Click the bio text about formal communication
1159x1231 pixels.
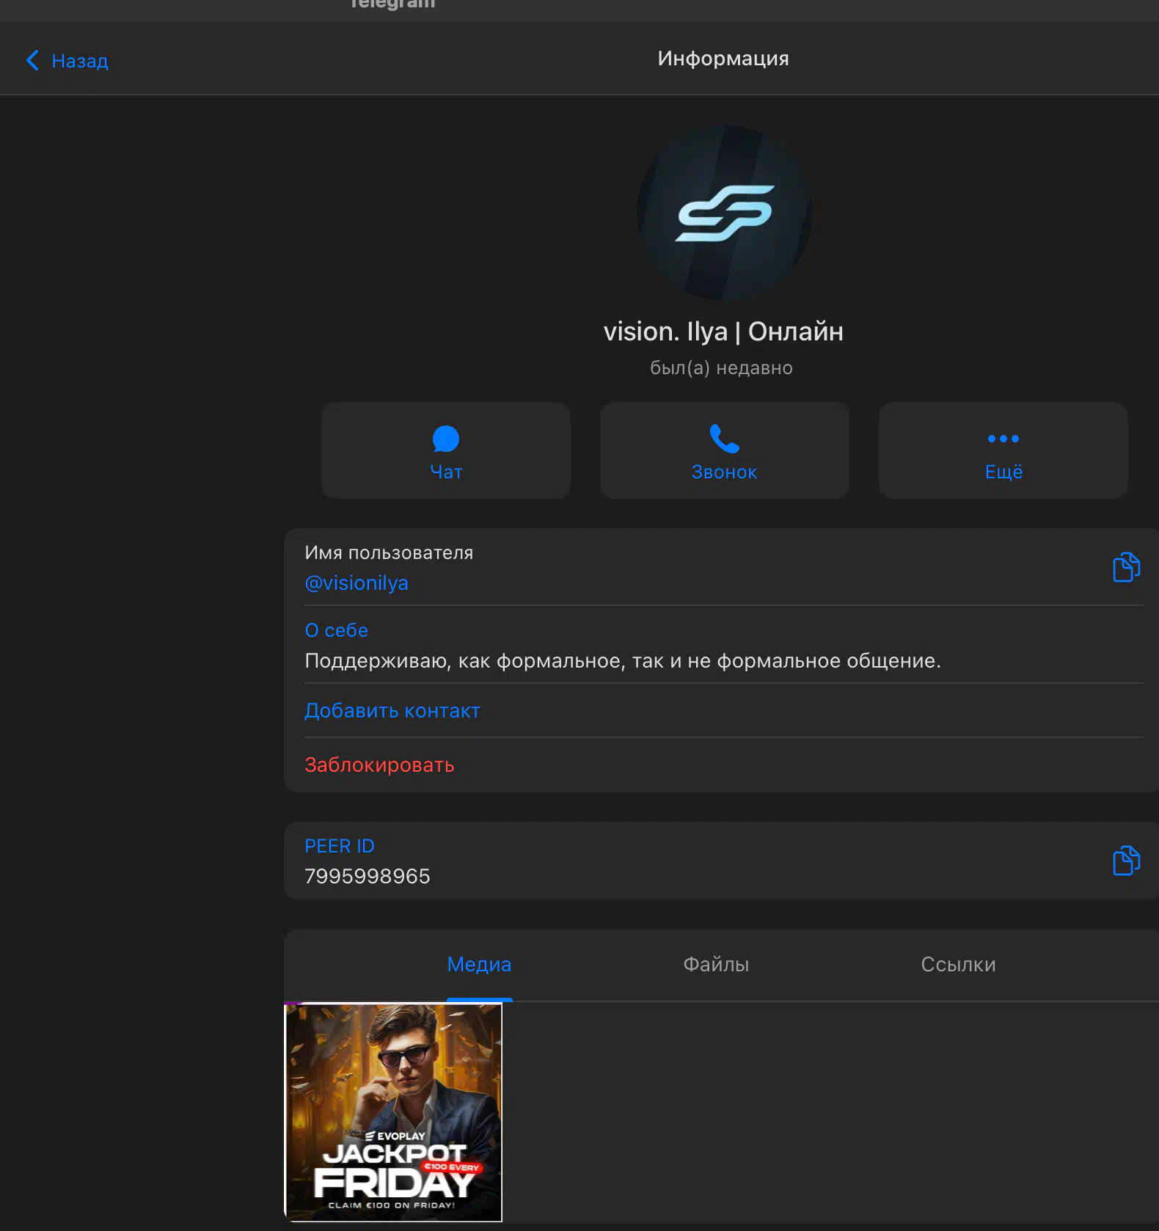click(623, 661)
